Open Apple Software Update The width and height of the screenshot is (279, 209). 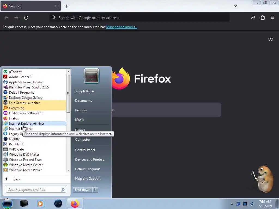pos(34,82)
